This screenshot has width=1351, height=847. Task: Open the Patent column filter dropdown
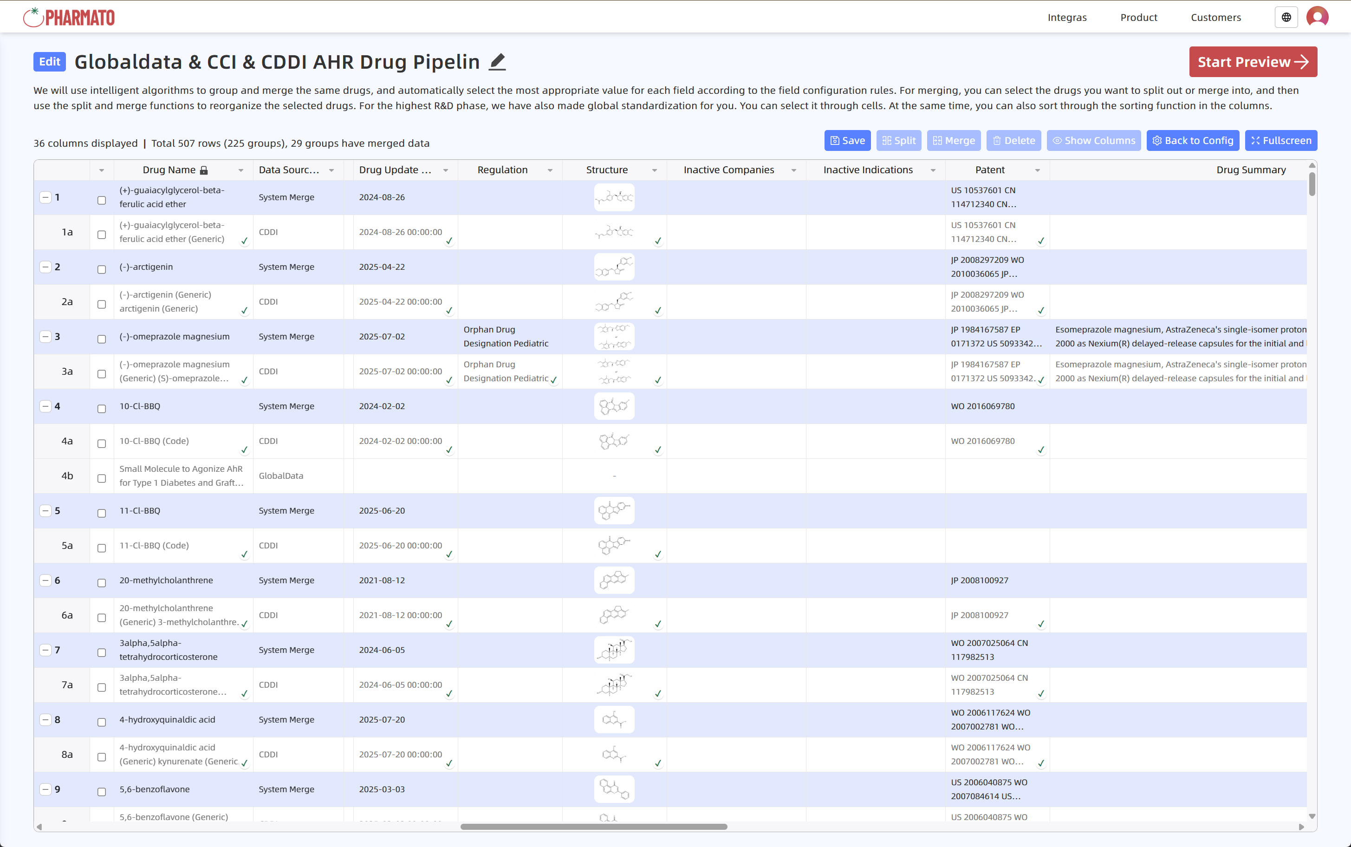point(1037,170)
